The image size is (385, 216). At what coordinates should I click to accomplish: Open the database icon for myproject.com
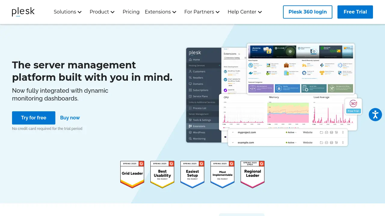click(x=331, y=132)
